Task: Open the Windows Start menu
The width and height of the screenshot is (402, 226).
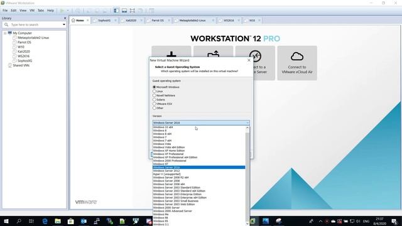Action: pyautogui.click(x=6, y=221)
